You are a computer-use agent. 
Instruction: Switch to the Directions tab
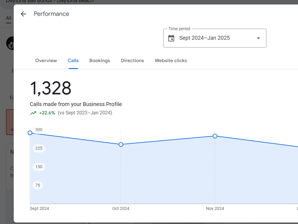[133, 61]
